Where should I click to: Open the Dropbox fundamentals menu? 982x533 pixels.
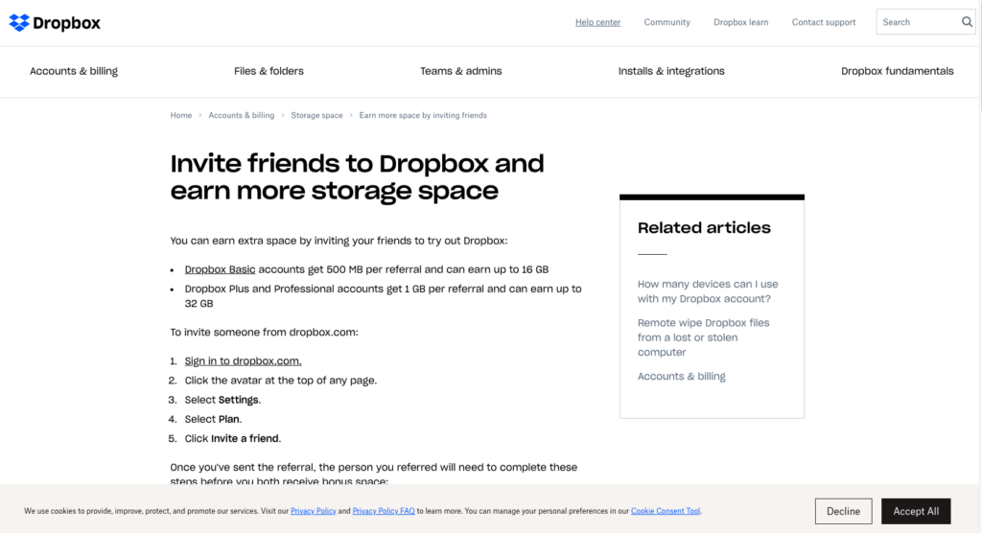[x=897, y=71]
